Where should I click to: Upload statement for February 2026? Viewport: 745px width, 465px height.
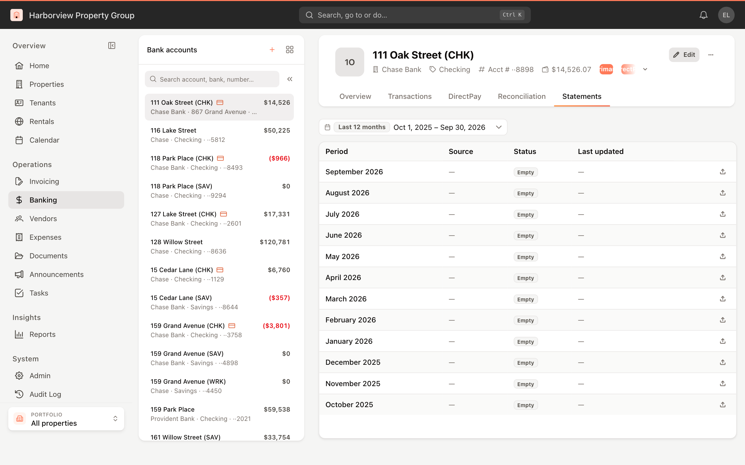click(723, 320)
